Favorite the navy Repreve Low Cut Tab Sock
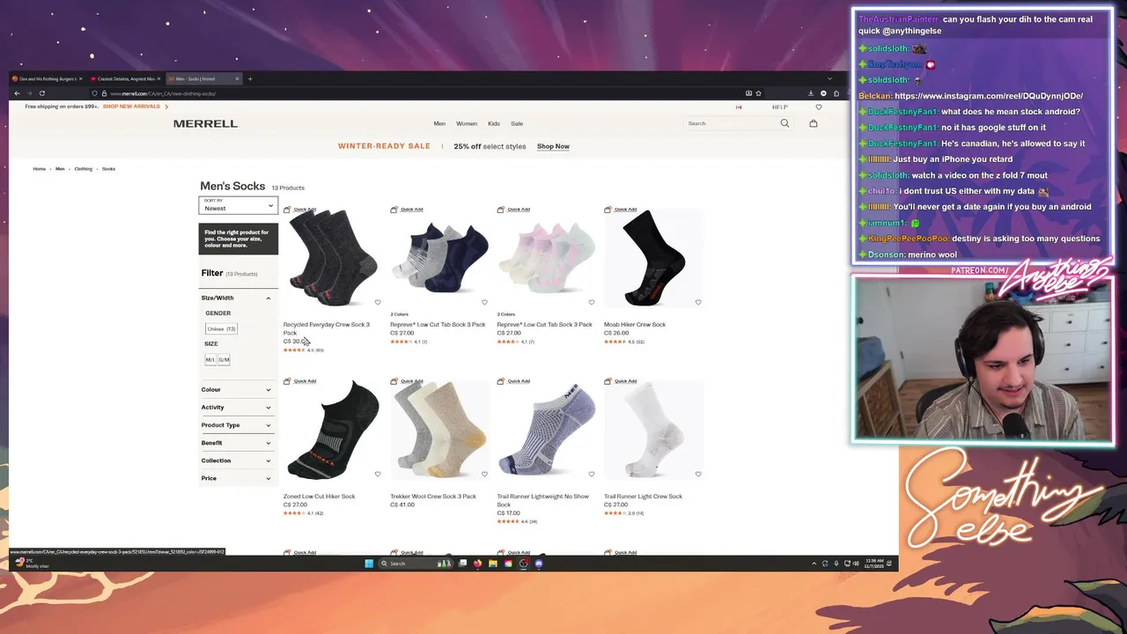This screenshot has width=1127, height=634. tap(484, 302)
